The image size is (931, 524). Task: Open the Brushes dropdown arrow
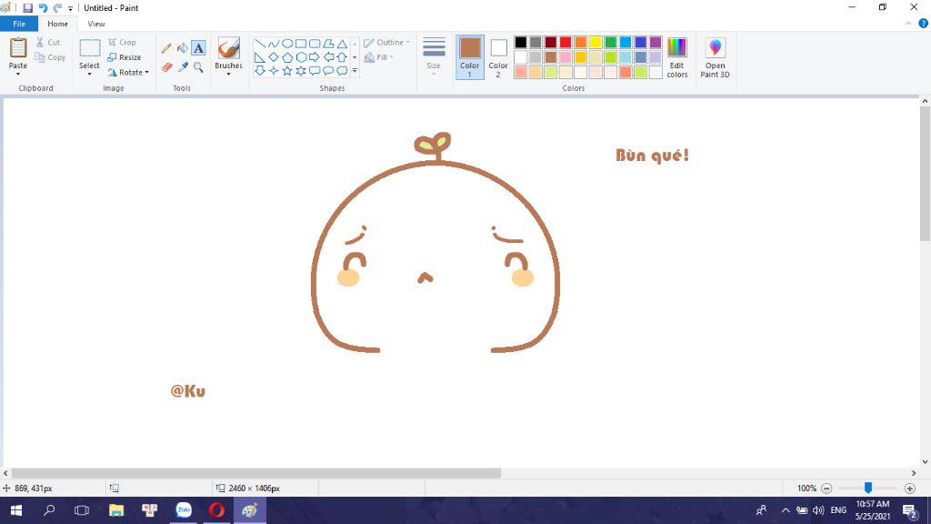(x=228, y=74)
